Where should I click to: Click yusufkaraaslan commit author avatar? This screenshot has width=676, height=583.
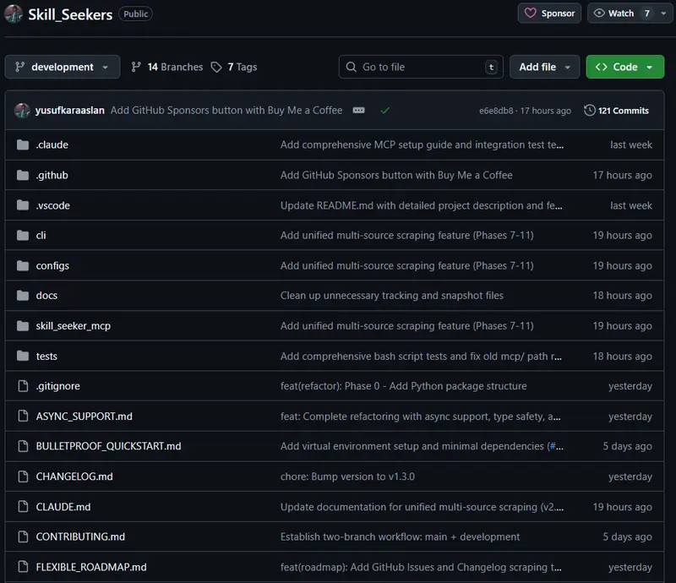(22, 111)
